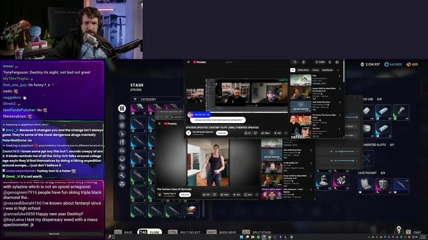
Task: Select the shield category icon in stash sidebar
Action: pos(122,125)
